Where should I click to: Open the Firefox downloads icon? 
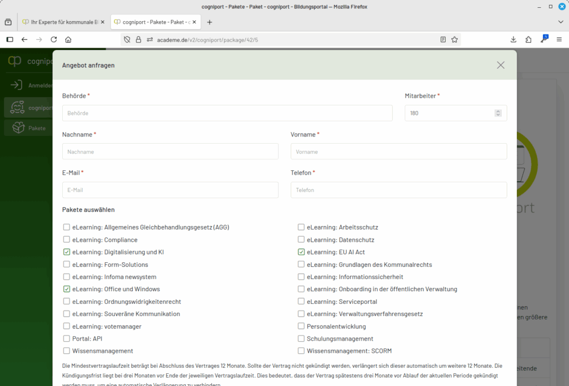[513, 39]
